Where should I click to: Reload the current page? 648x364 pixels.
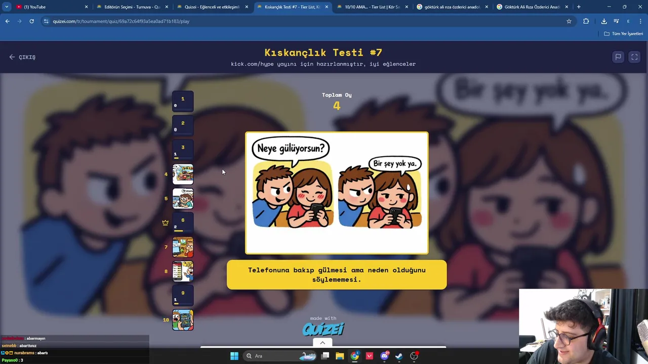tap(31, 21)
